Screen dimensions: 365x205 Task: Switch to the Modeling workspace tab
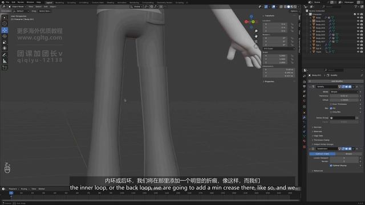[59, 2]
